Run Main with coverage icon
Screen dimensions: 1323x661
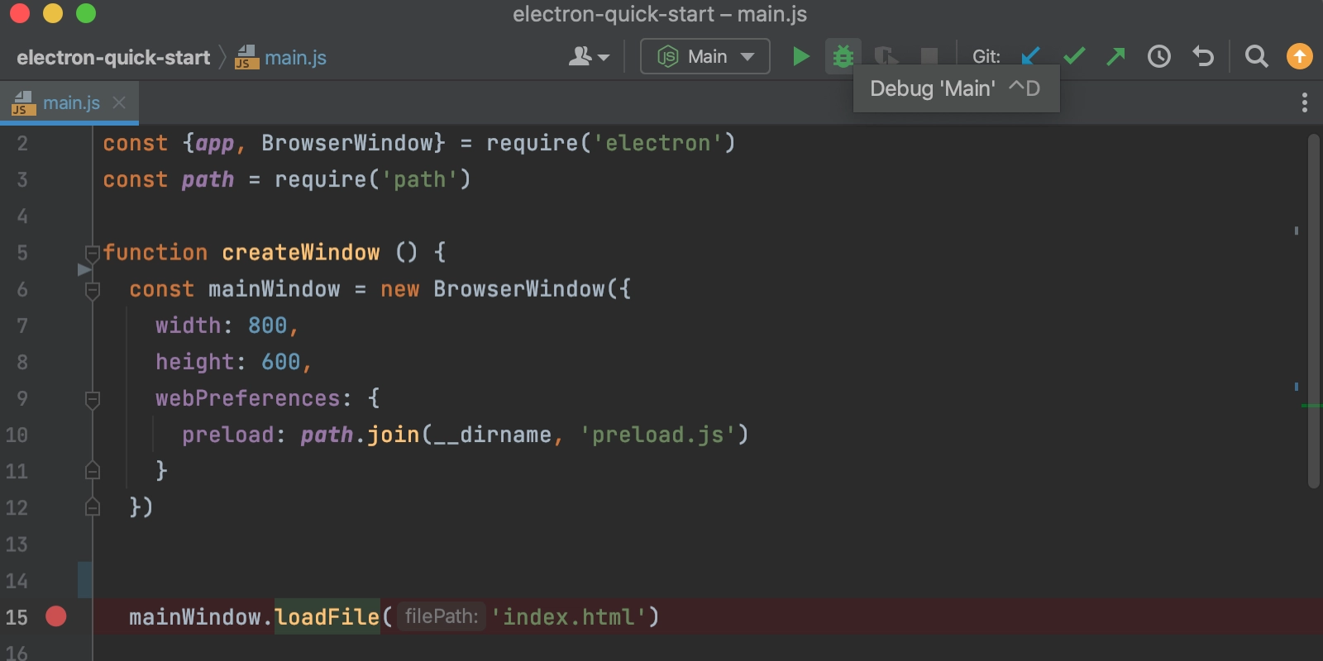(886, 56)
